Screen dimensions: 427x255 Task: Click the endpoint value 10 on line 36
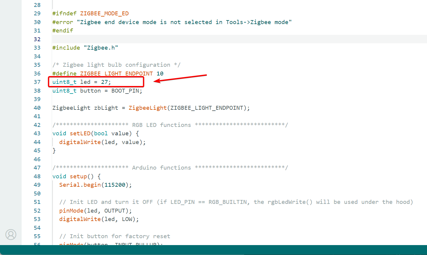click(x=160, y=74)
